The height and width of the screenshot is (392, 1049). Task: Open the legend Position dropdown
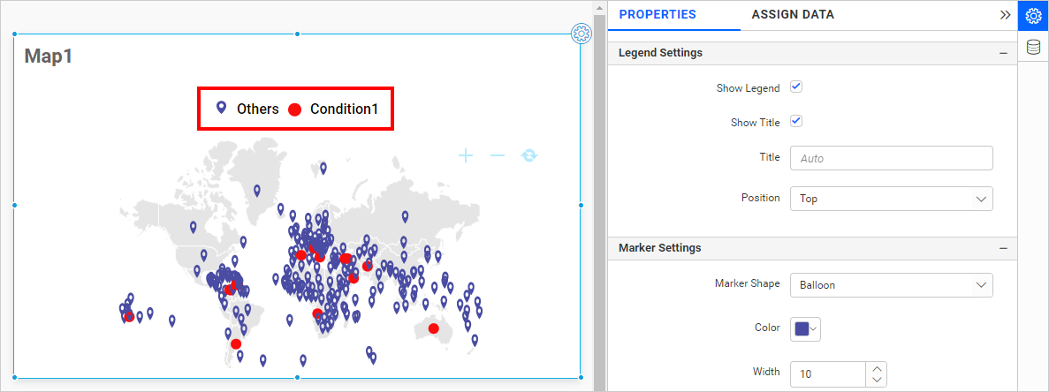pyautogui.click(x=891, y=199)
